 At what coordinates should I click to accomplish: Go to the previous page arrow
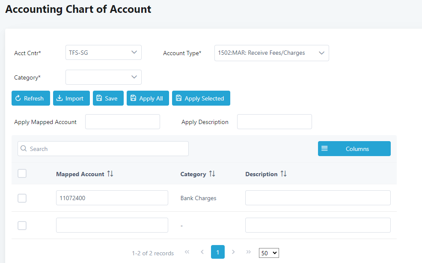[x=202, y=252]
